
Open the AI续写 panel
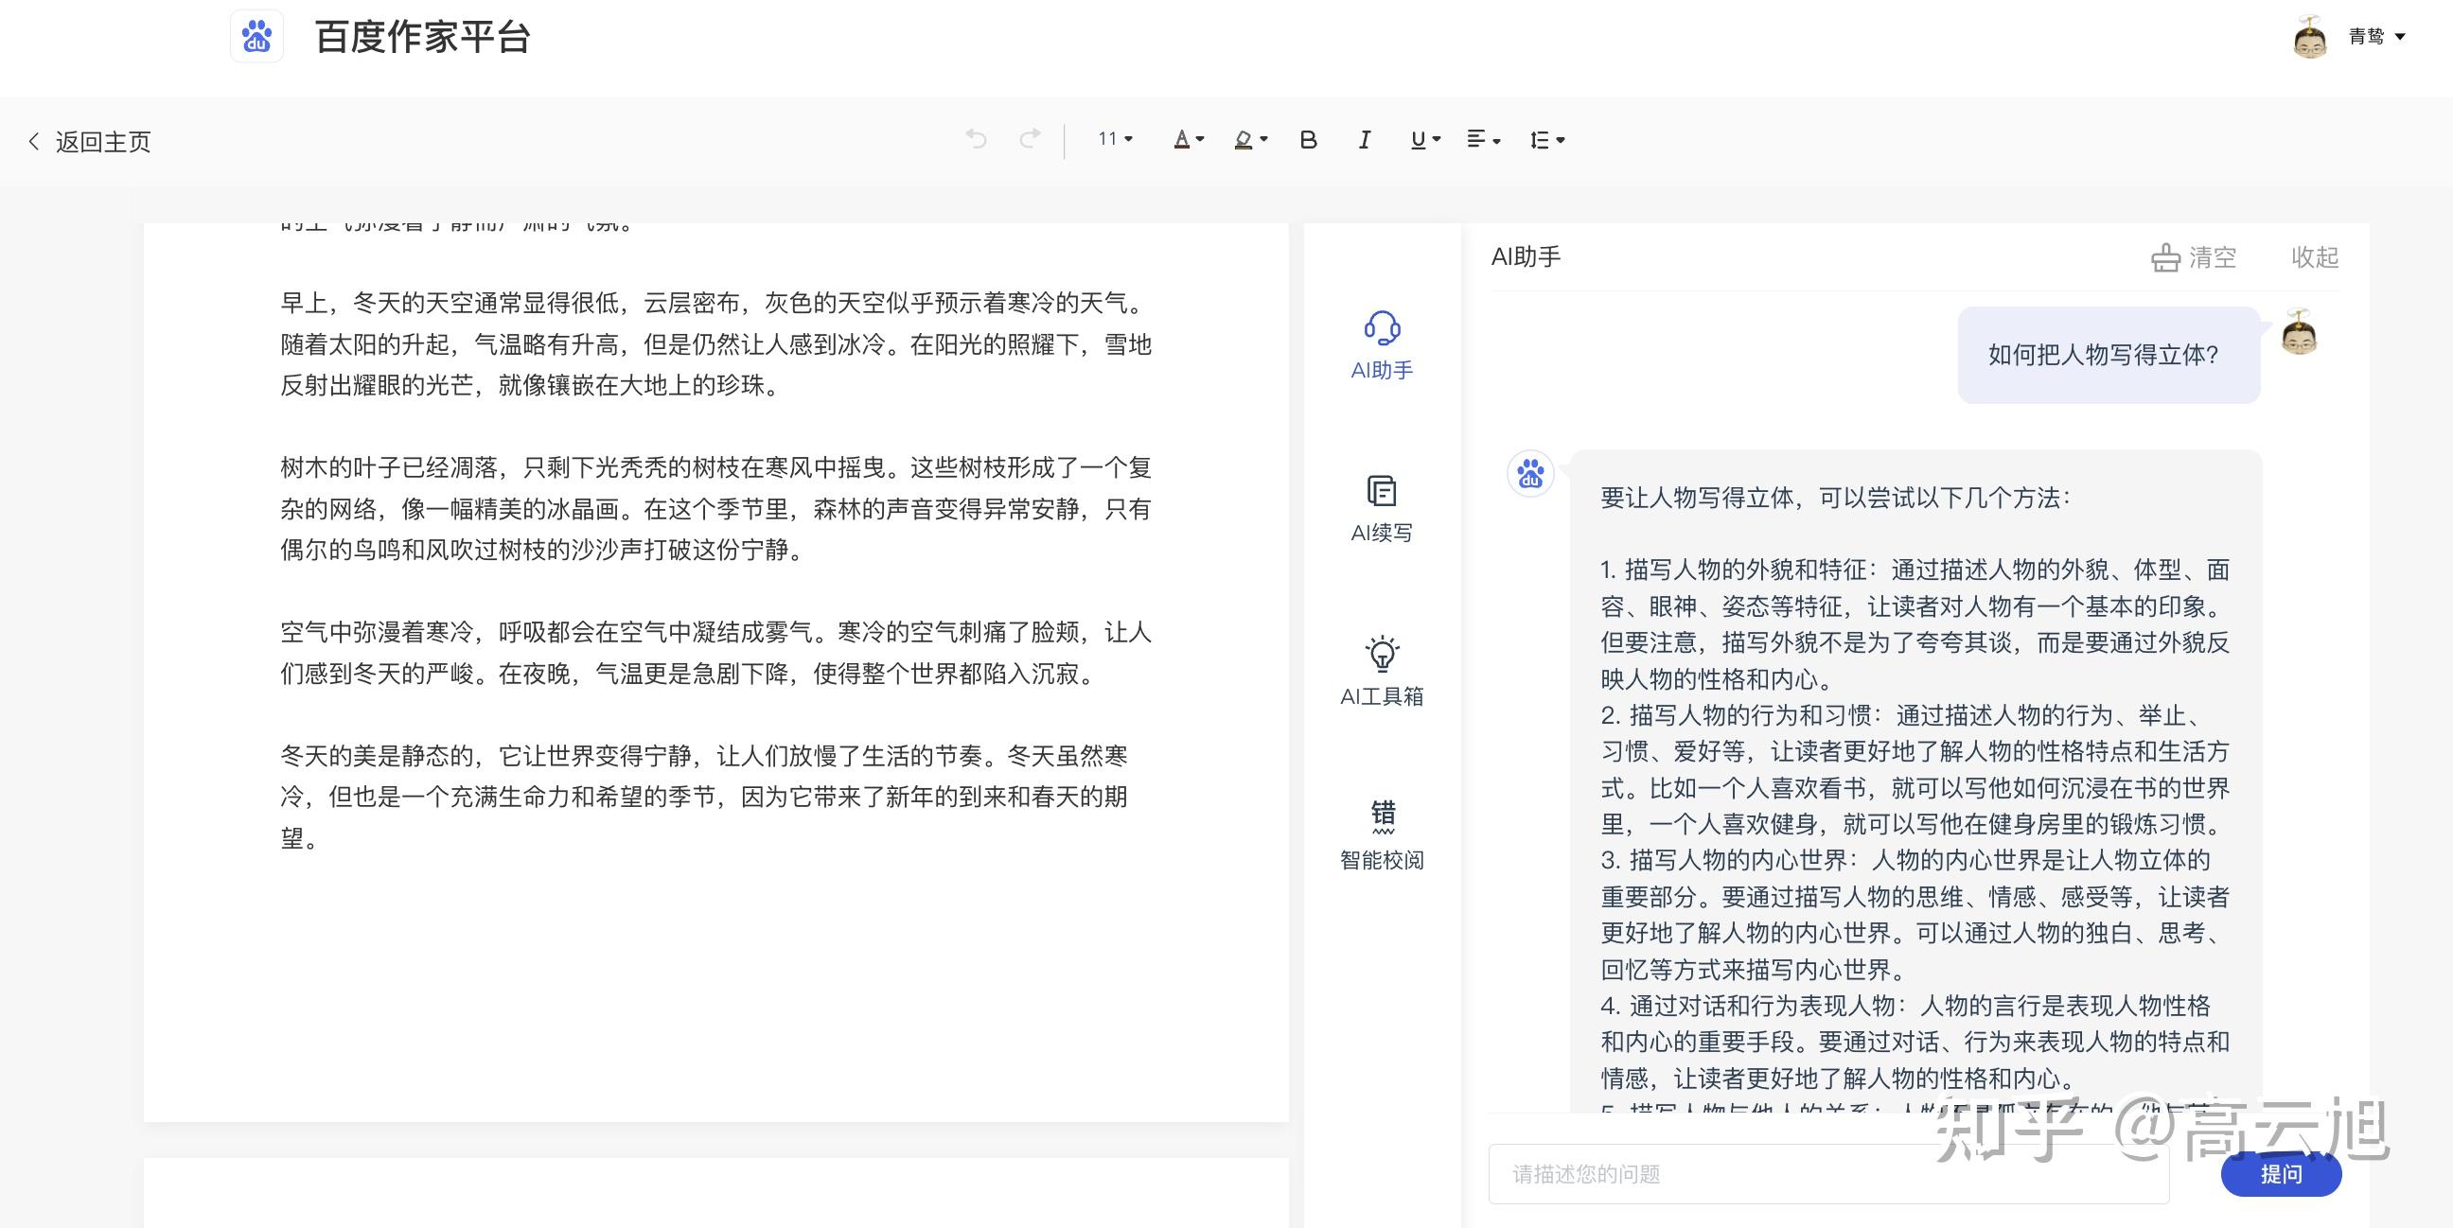pos(1382,508)
